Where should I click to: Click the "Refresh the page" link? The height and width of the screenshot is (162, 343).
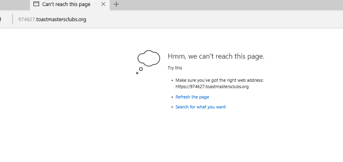coord(192,97)
